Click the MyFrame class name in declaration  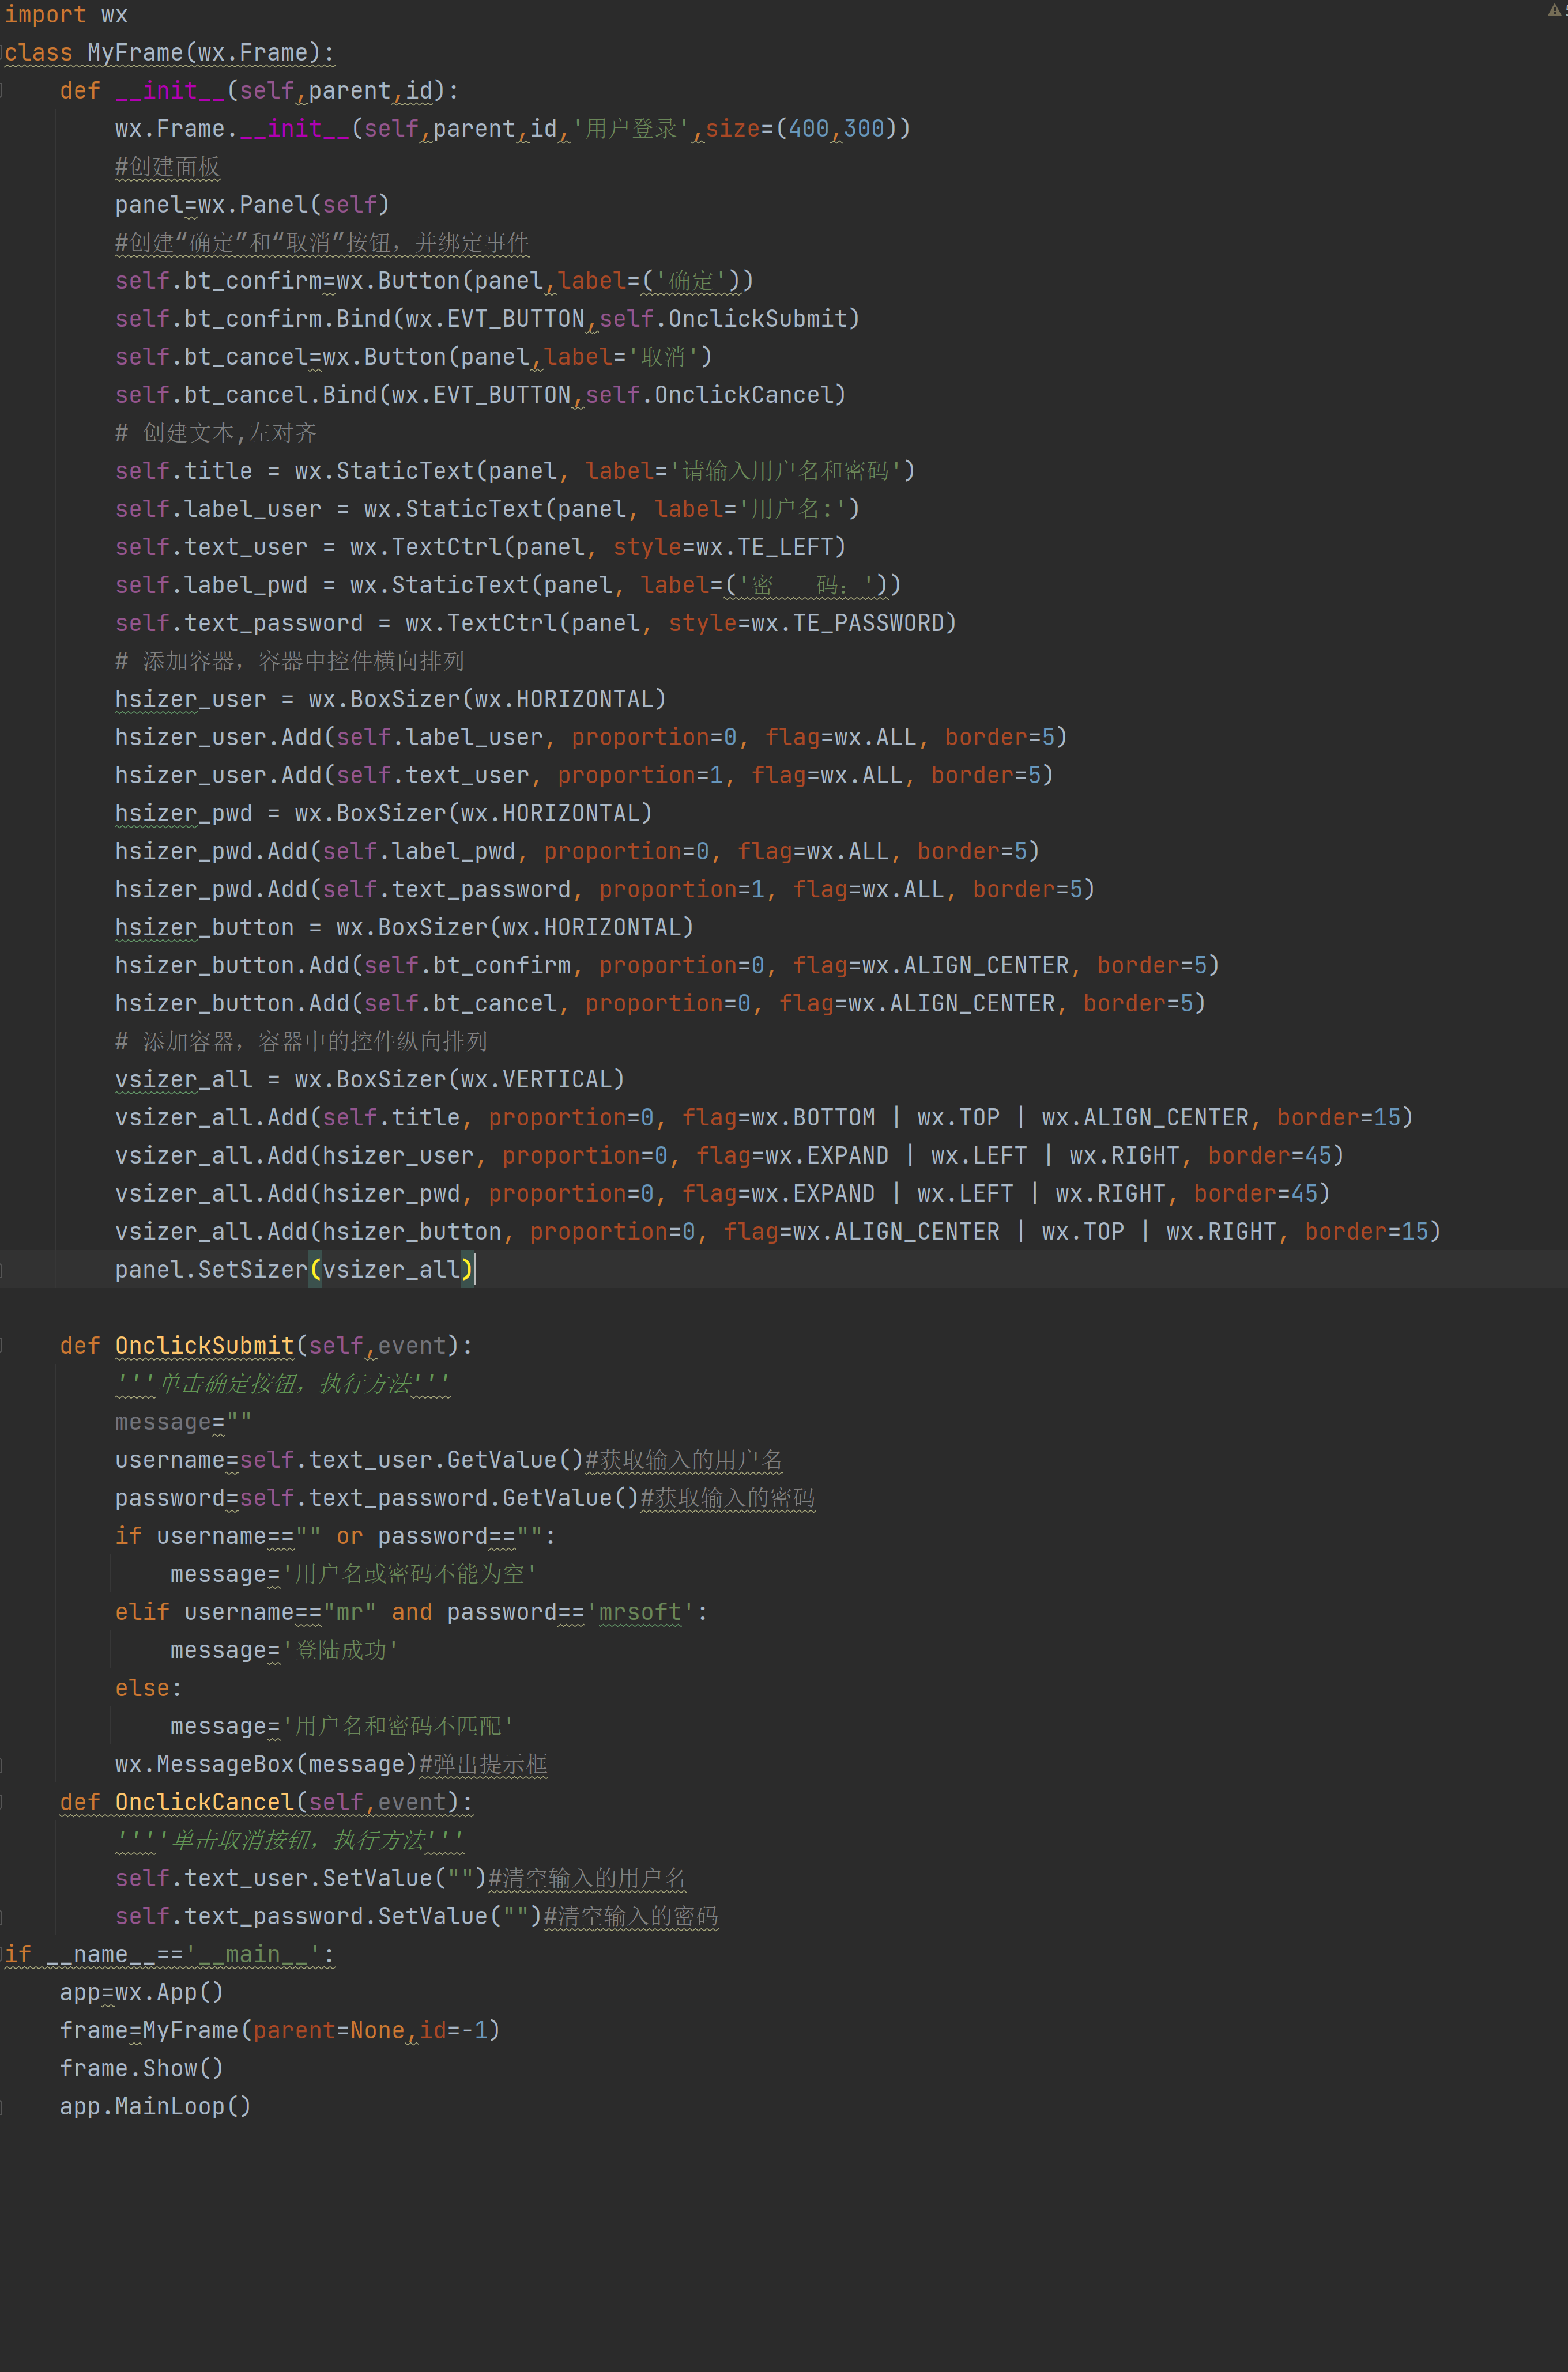(x=135, y=52)
